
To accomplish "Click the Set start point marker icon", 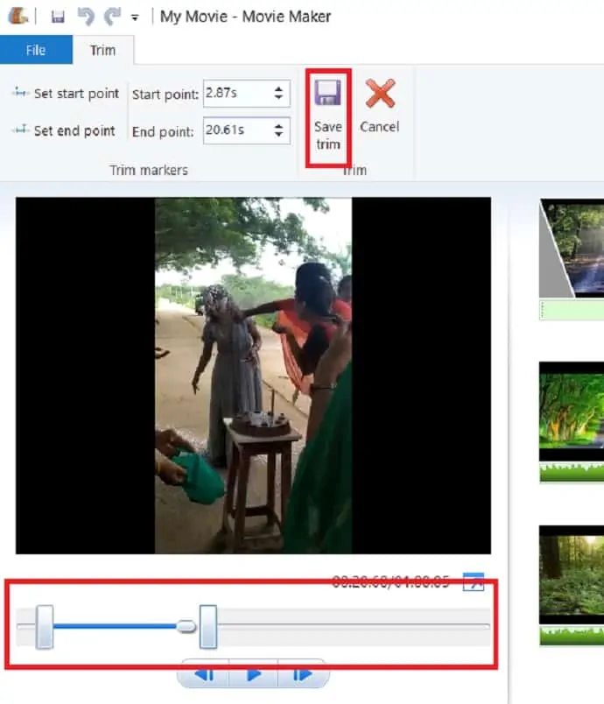I will pos(20,93).
